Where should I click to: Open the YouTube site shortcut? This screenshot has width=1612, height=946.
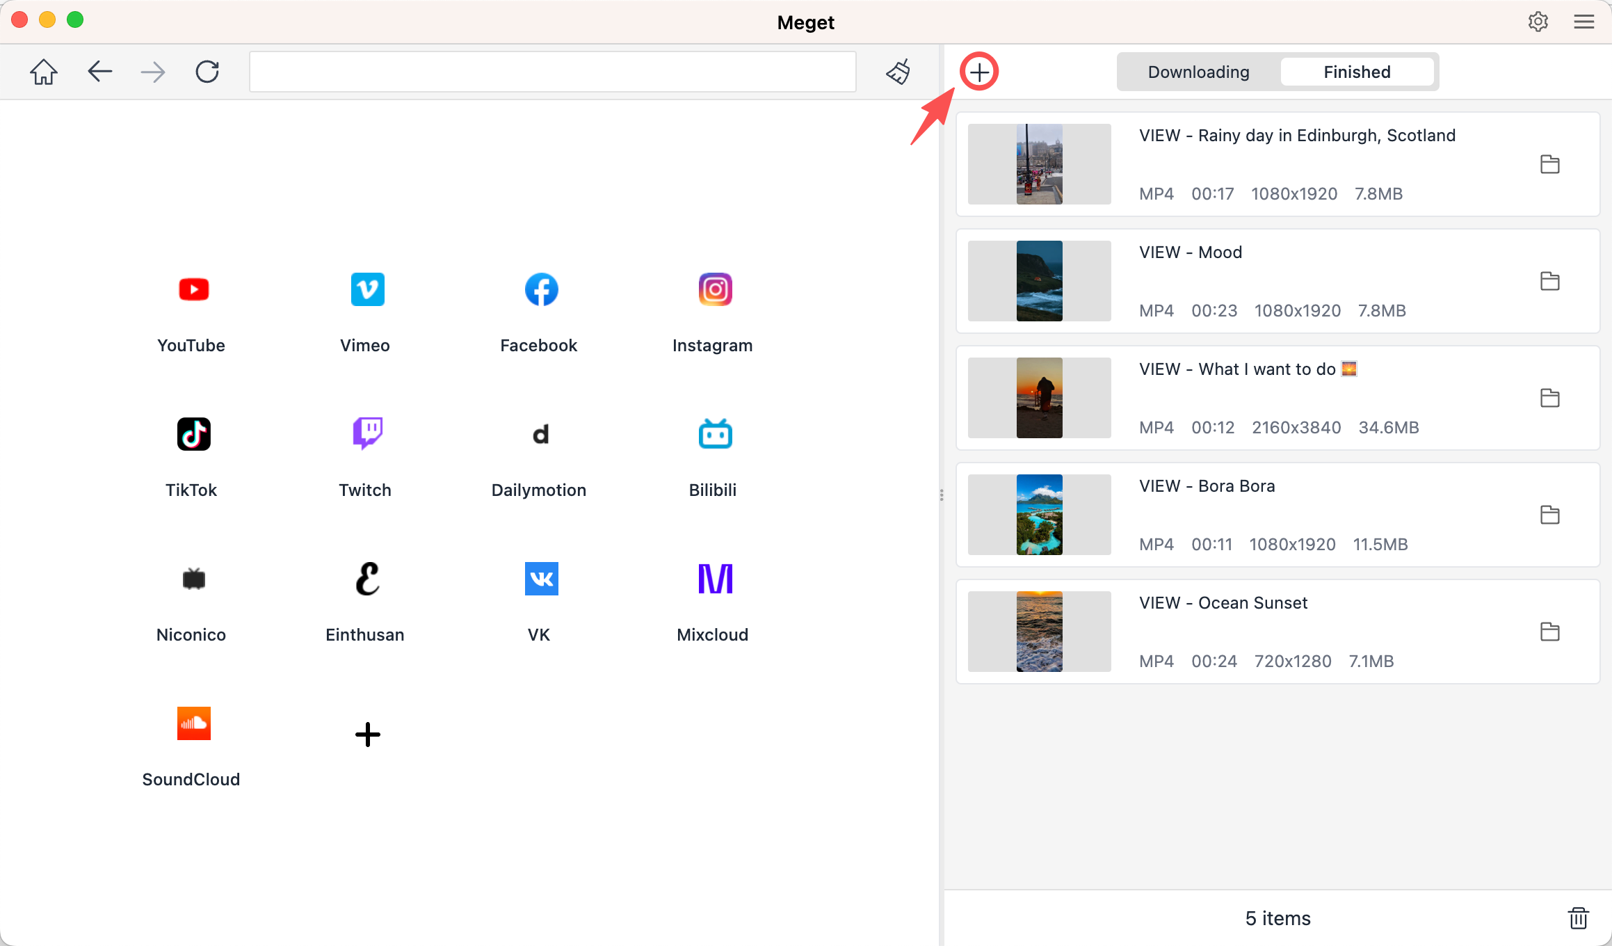point(193,290)
